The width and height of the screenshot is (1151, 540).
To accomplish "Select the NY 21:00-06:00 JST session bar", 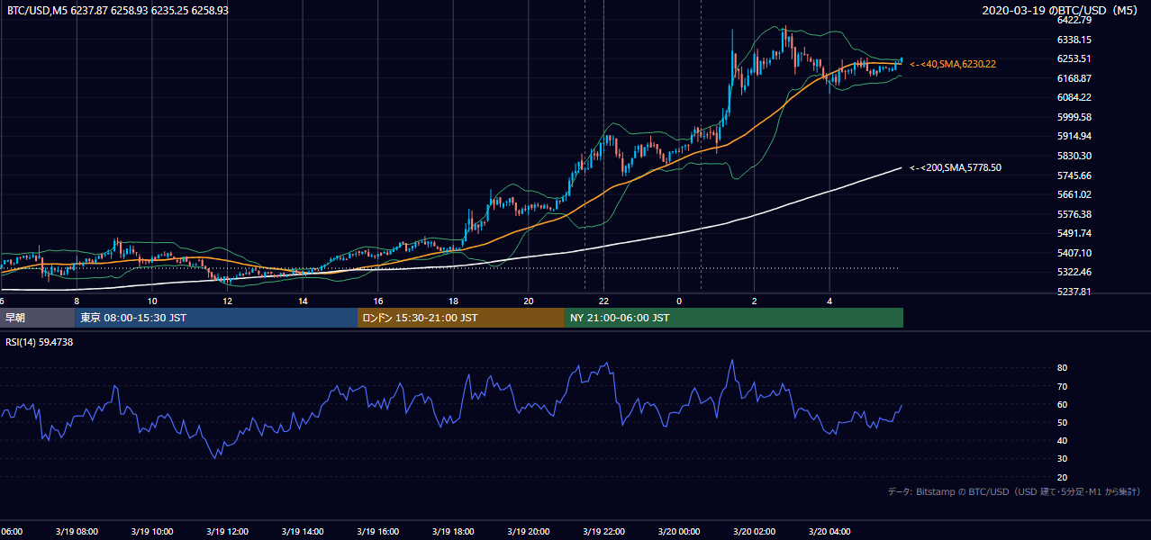I will pos(734,318).
